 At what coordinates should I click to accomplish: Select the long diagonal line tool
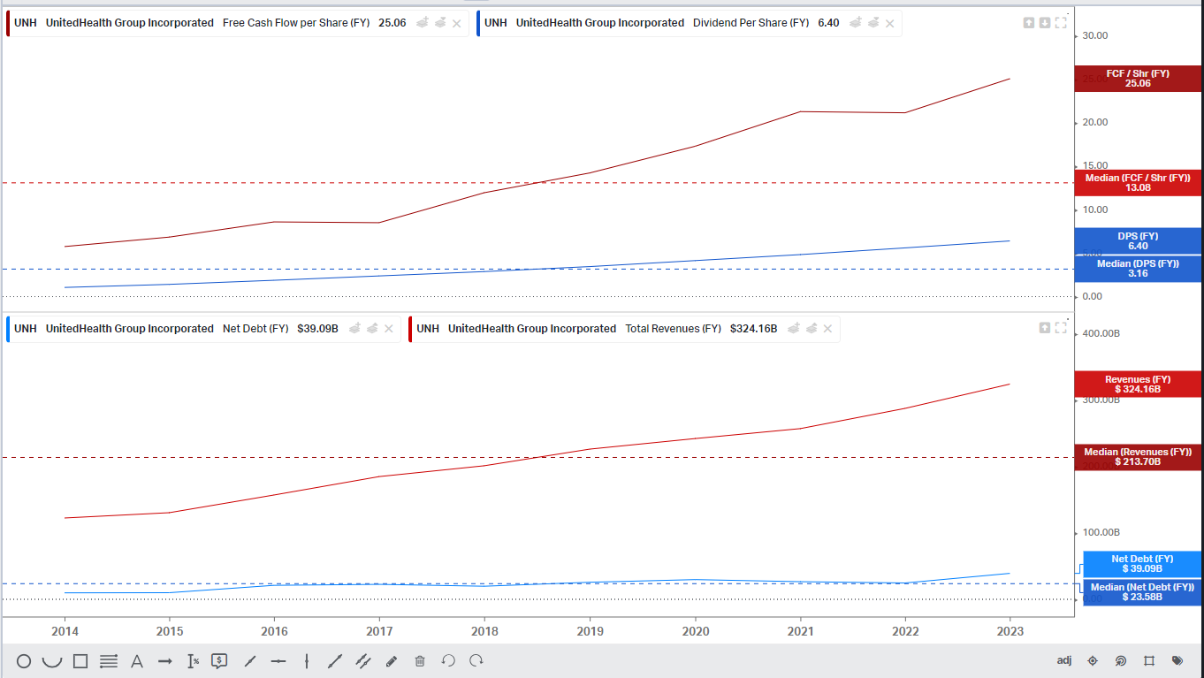click(335, 661)
